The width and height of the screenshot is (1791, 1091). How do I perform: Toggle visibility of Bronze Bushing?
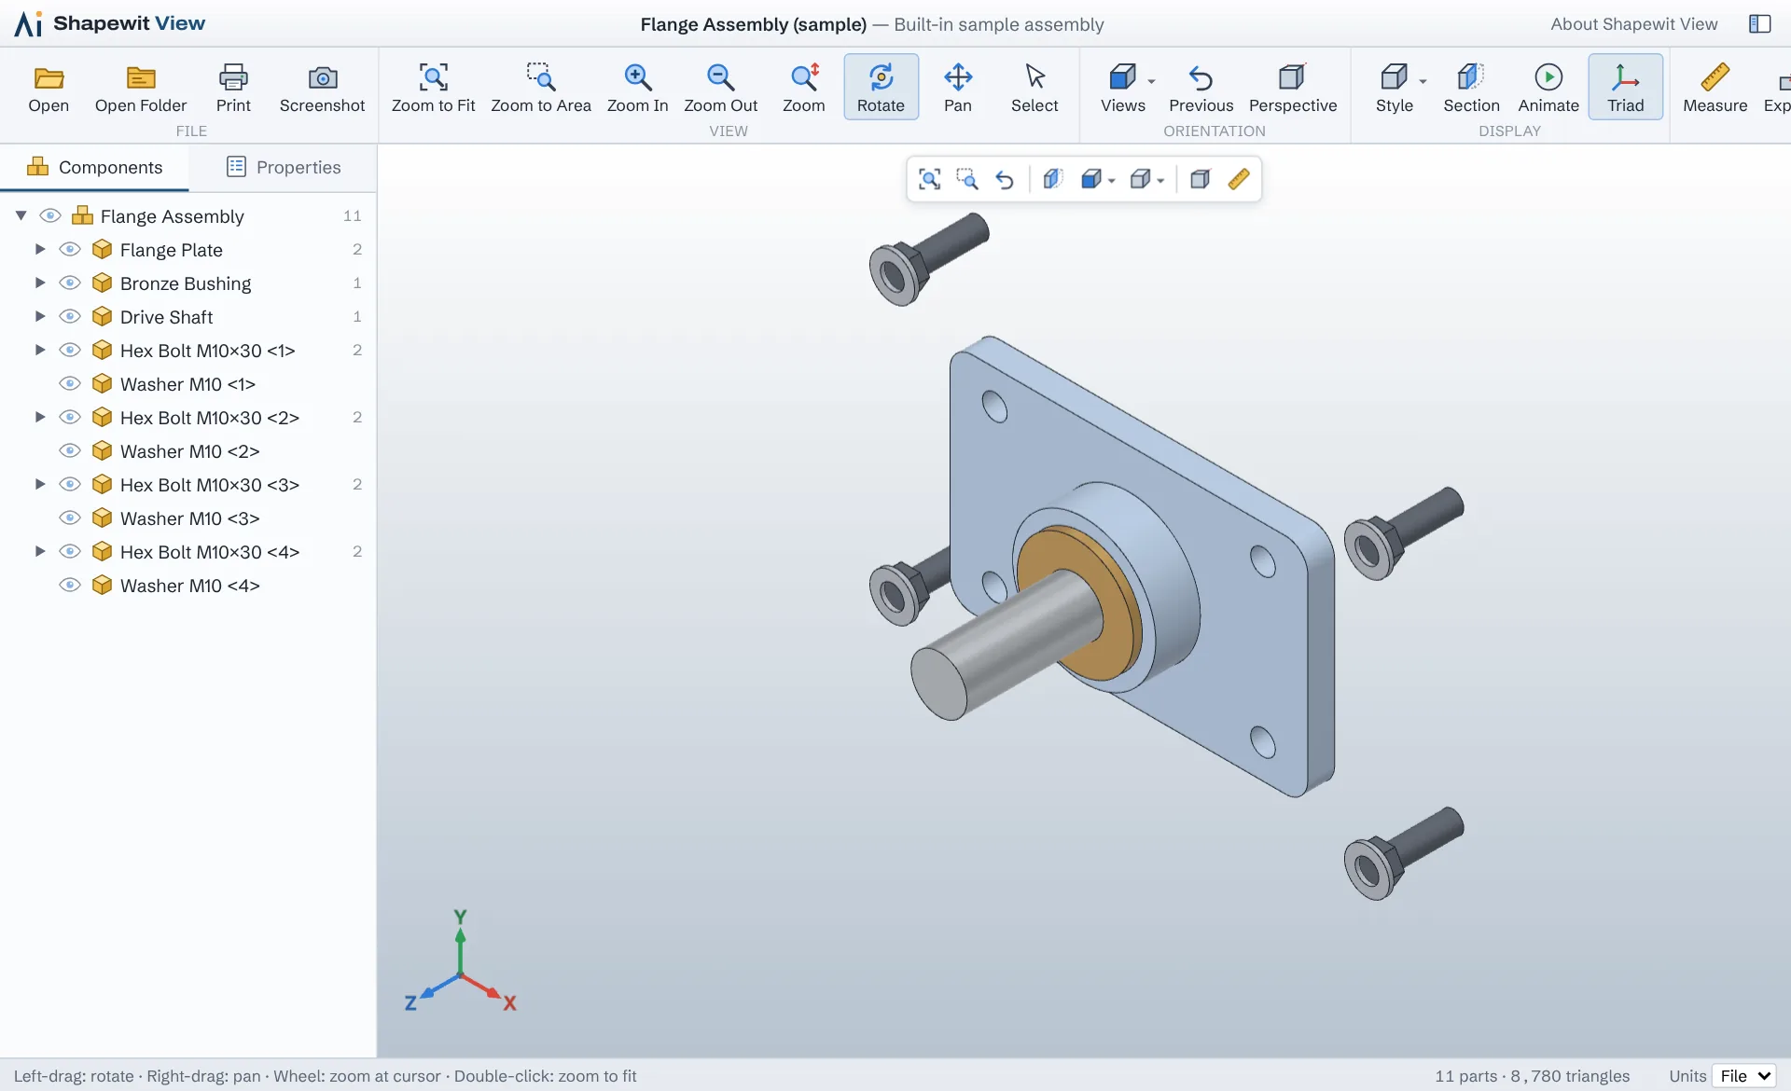point(70,283)
